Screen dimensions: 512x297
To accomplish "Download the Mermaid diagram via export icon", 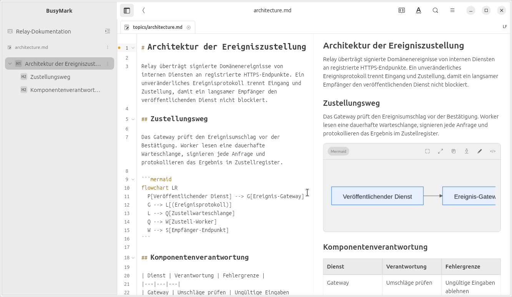I will tap(467, 151).
